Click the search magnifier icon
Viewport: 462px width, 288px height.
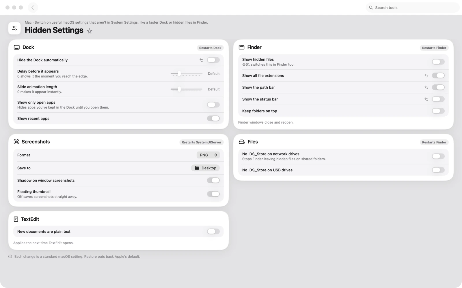(x=371, y=7)
